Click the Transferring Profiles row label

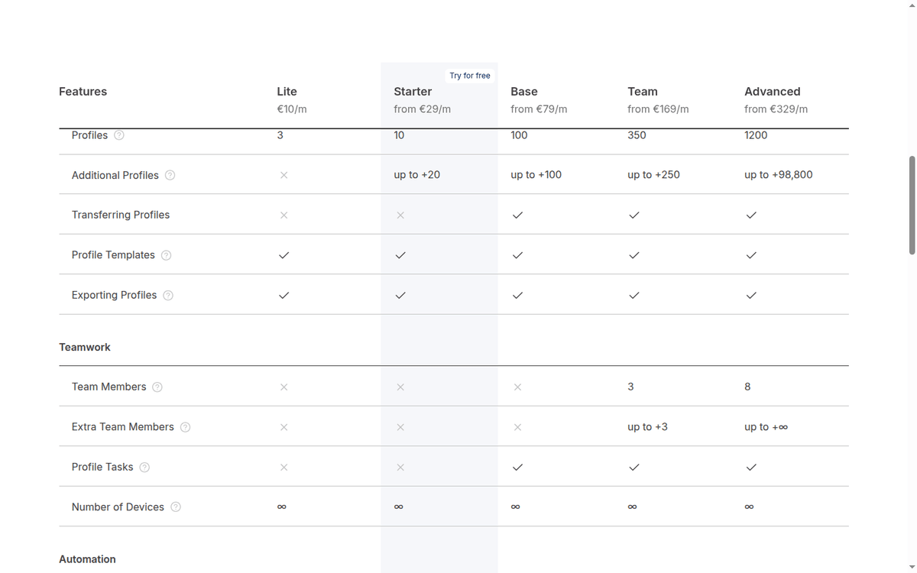pyautogui.click(x=121, y=215)
